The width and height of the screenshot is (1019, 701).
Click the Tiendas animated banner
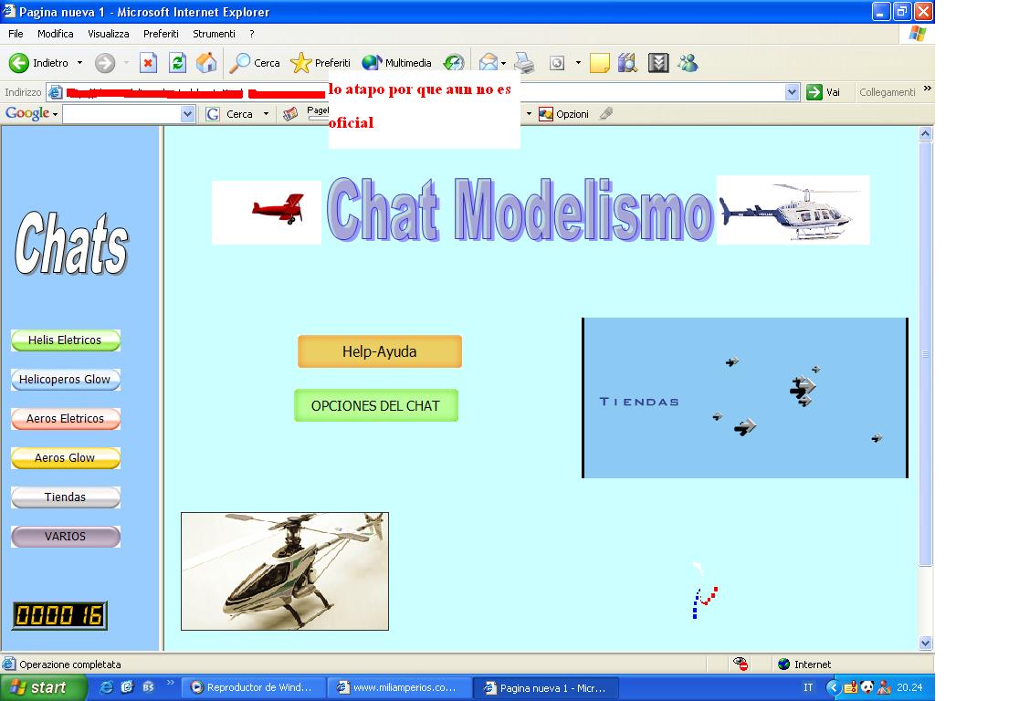[744, 398]
